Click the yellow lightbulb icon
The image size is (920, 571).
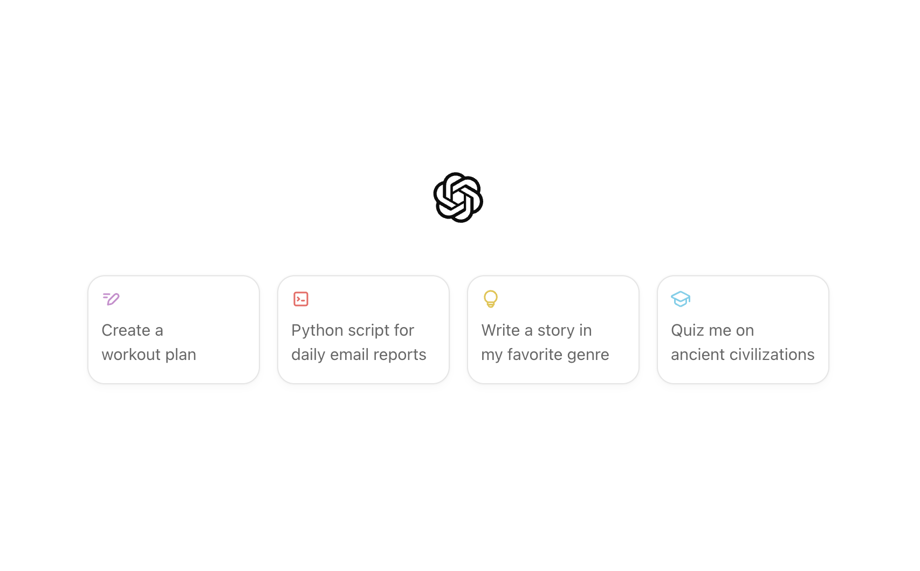[491, 298]
